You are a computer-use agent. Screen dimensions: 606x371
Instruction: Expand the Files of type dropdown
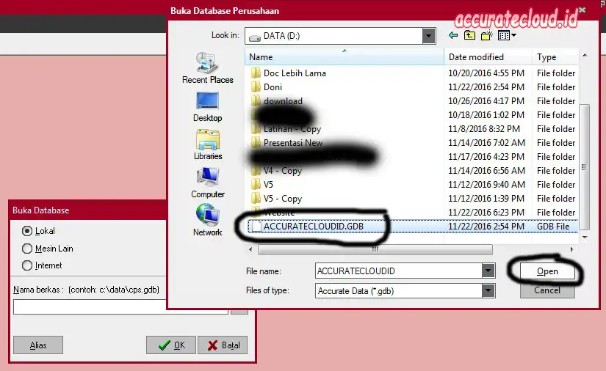(488, 290)
